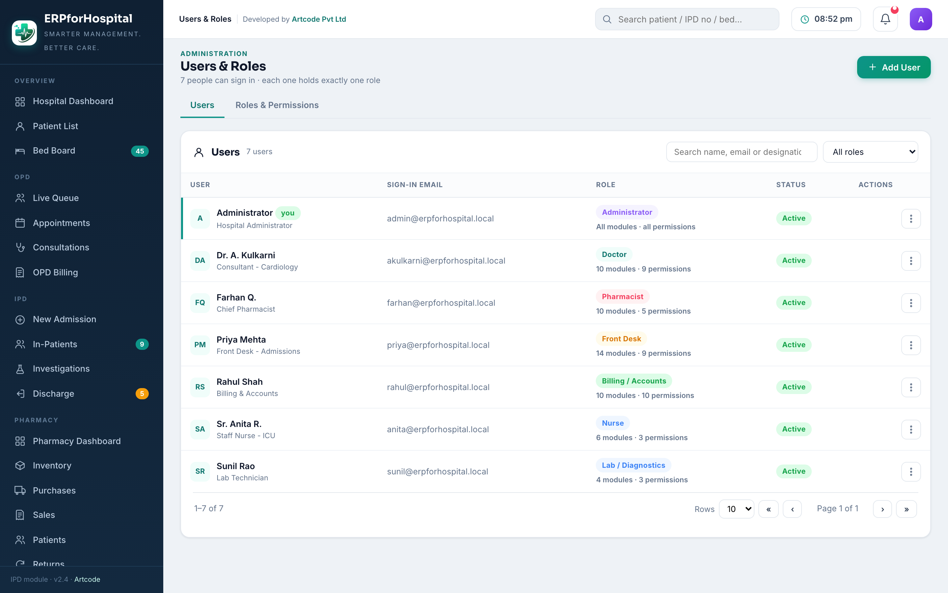Open Purchases in sidebar
This screenshot has height=593, width=948.
tap(82, 490)
